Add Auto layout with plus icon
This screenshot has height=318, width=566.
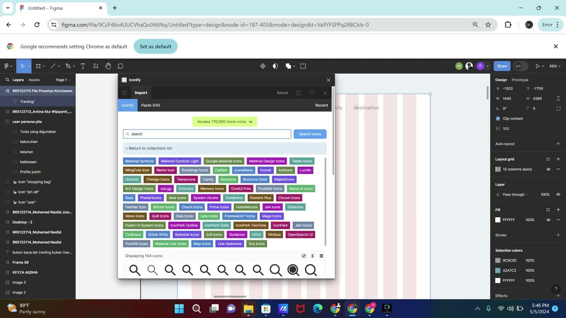click(558, 144)
